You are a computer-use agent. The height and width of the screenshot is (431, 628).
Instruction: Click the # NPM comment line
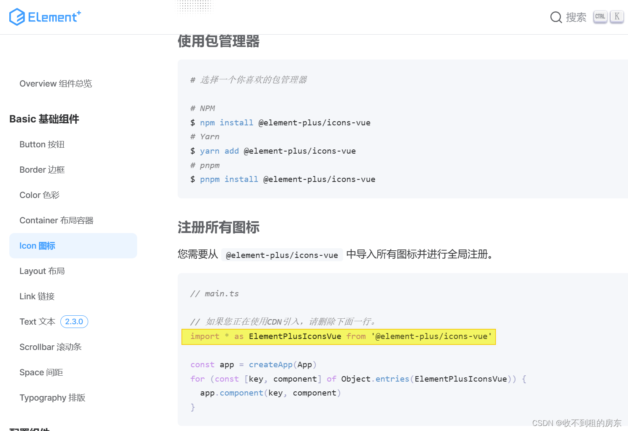(203, 108)
